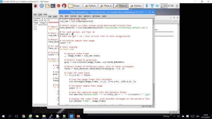Click the speaker volume icon on Pi panel

pyautogui.click(x=157, y=6)
